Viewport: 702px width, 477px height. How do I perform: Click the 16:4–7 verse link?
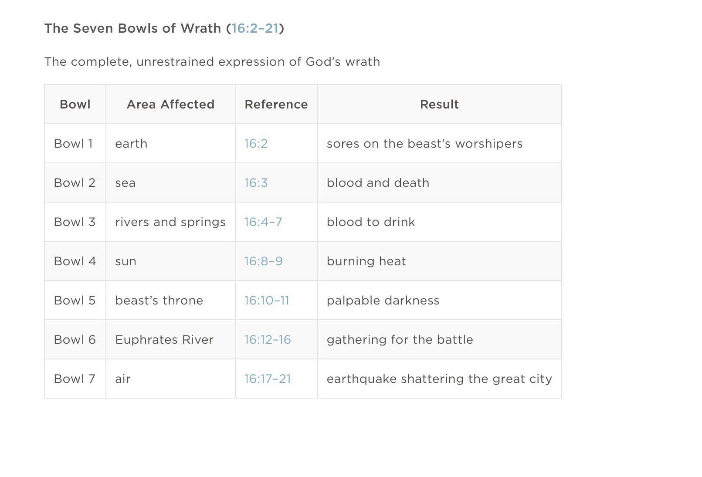click(263, 222)
